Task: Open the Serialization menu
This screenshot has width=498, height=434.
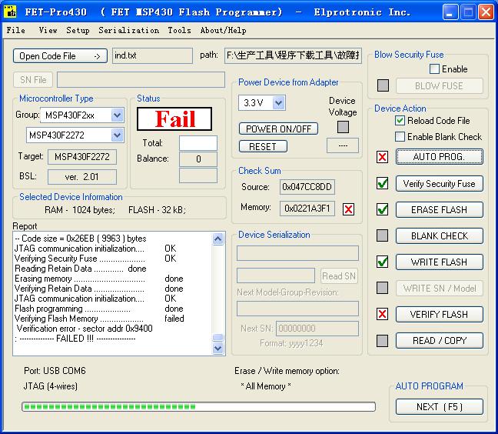Action: click(128, 30)
